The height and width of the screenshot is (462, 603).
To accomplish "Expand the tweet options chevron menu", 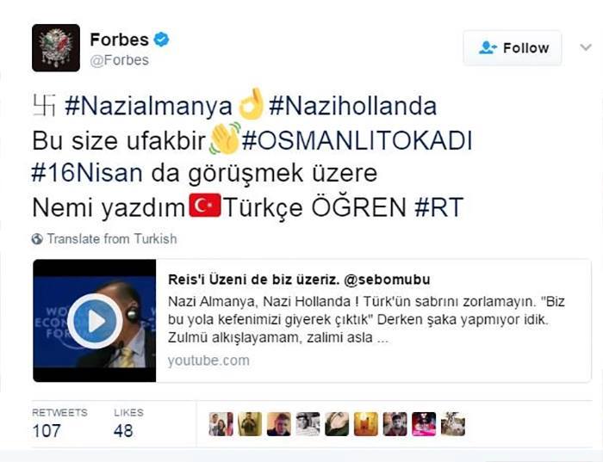I will (586, 47).
